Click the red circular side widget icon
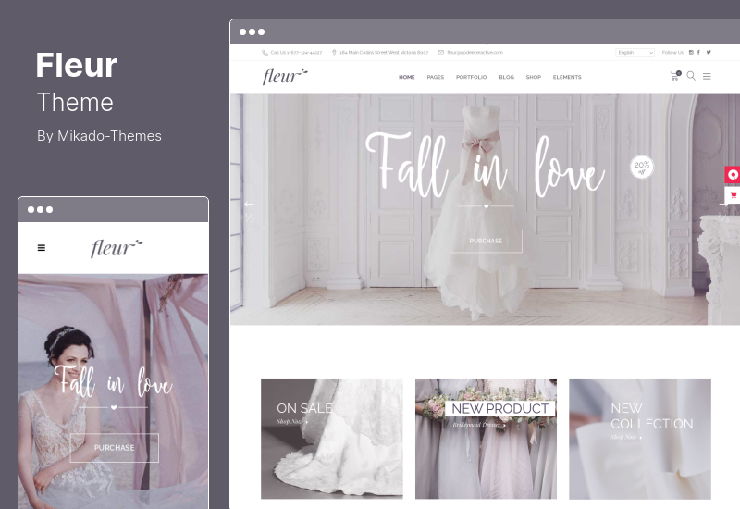This screenshot has height=509, width=740. coord(733,175)
